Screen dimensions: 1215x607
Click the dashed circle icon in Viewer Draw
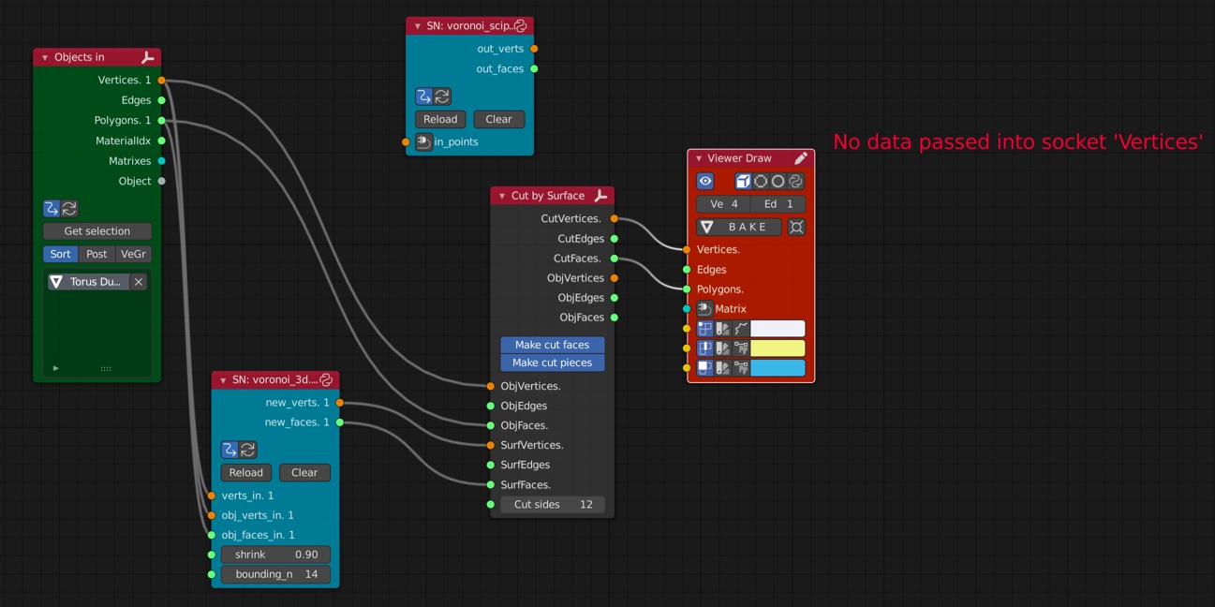761,182
